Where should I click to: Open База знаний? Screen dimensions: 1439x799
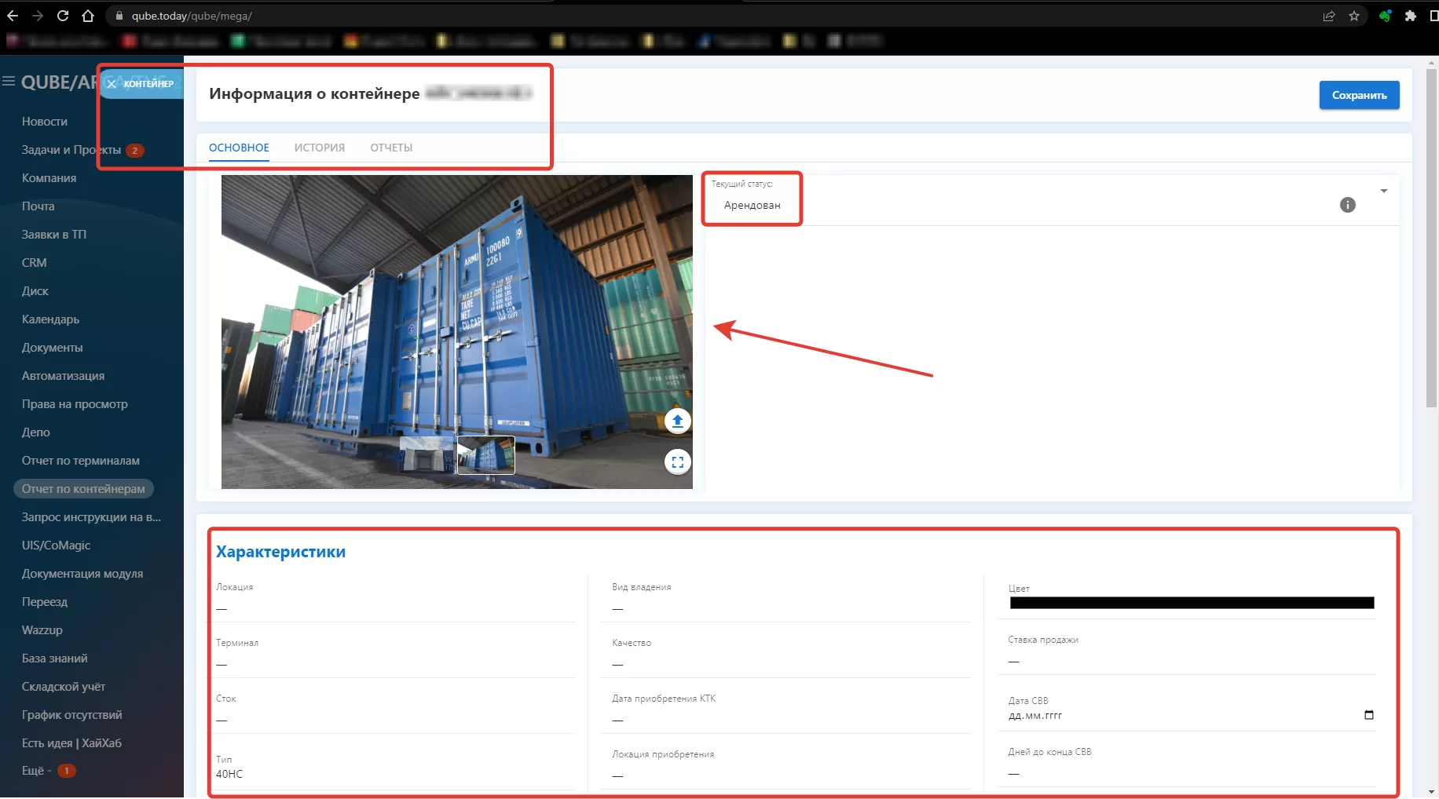(x=55, y=659)
